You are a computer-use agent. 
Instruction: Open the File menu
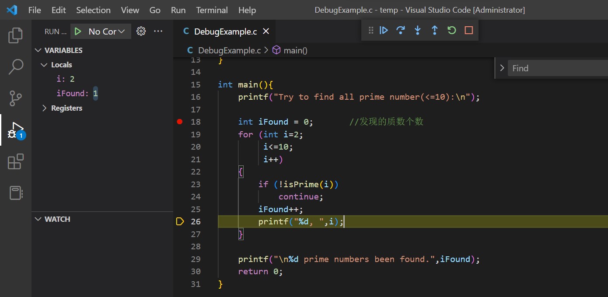[x=35, y=10]
